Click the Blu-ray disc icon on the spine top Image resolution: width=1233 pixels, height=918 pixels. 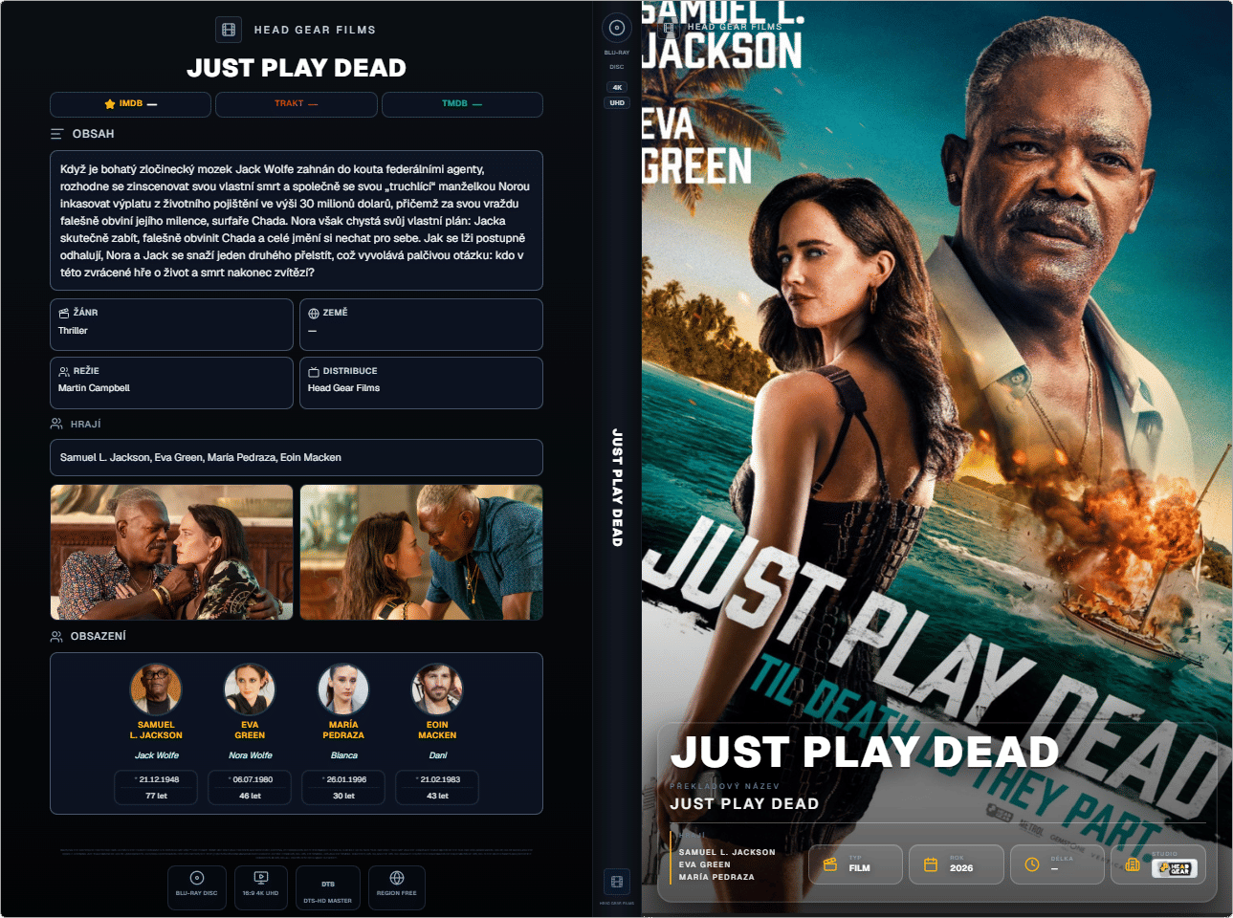coord(617,28)
